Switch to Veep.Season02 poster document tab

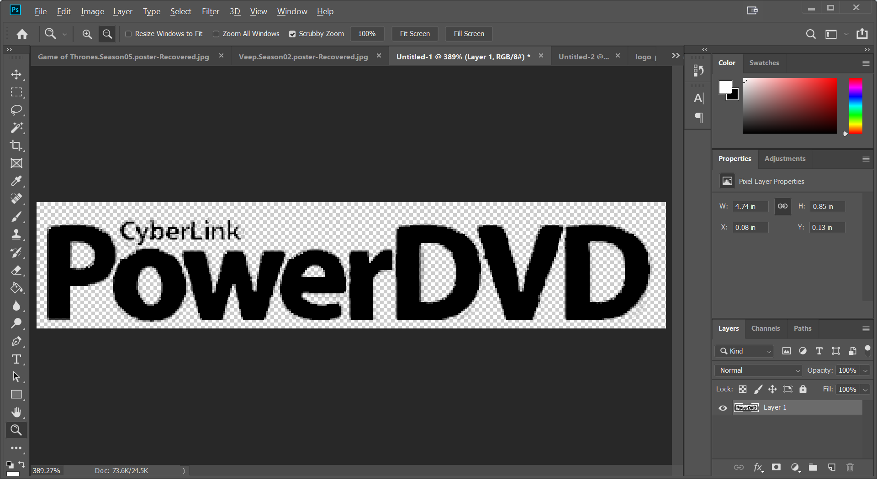click(303, 57)
